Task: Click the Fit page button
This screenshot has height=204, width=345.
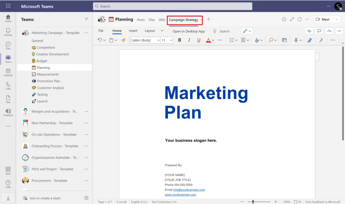Action: pos(298,202)
